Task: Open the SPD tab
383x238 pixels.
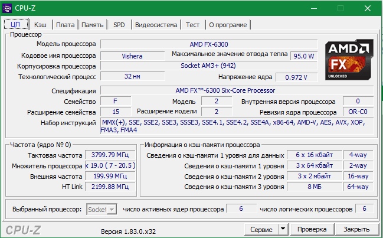Action: click(119, 25)
